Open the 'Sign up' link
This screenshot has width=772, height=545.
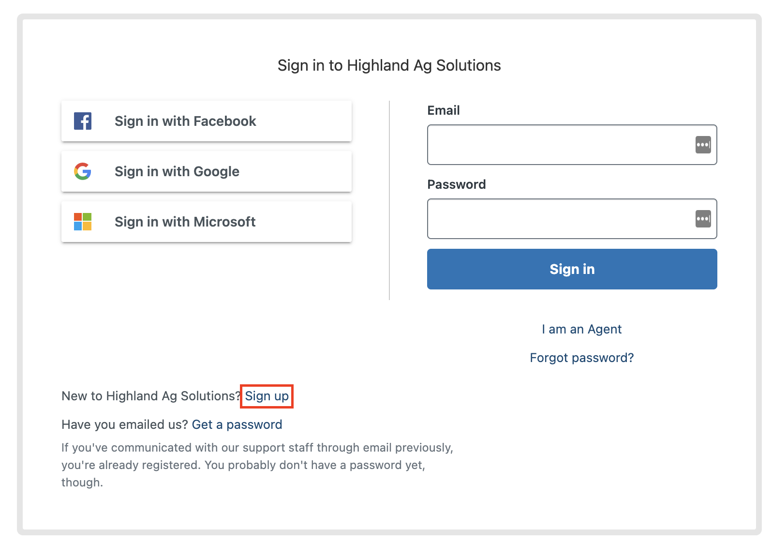click(x=267, y=396)
